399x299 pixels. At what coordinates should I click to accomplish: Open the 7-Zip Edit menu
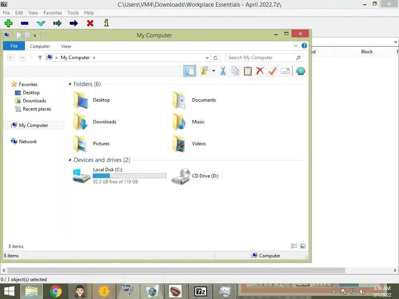pyautogui.click(x=19, y=13)
